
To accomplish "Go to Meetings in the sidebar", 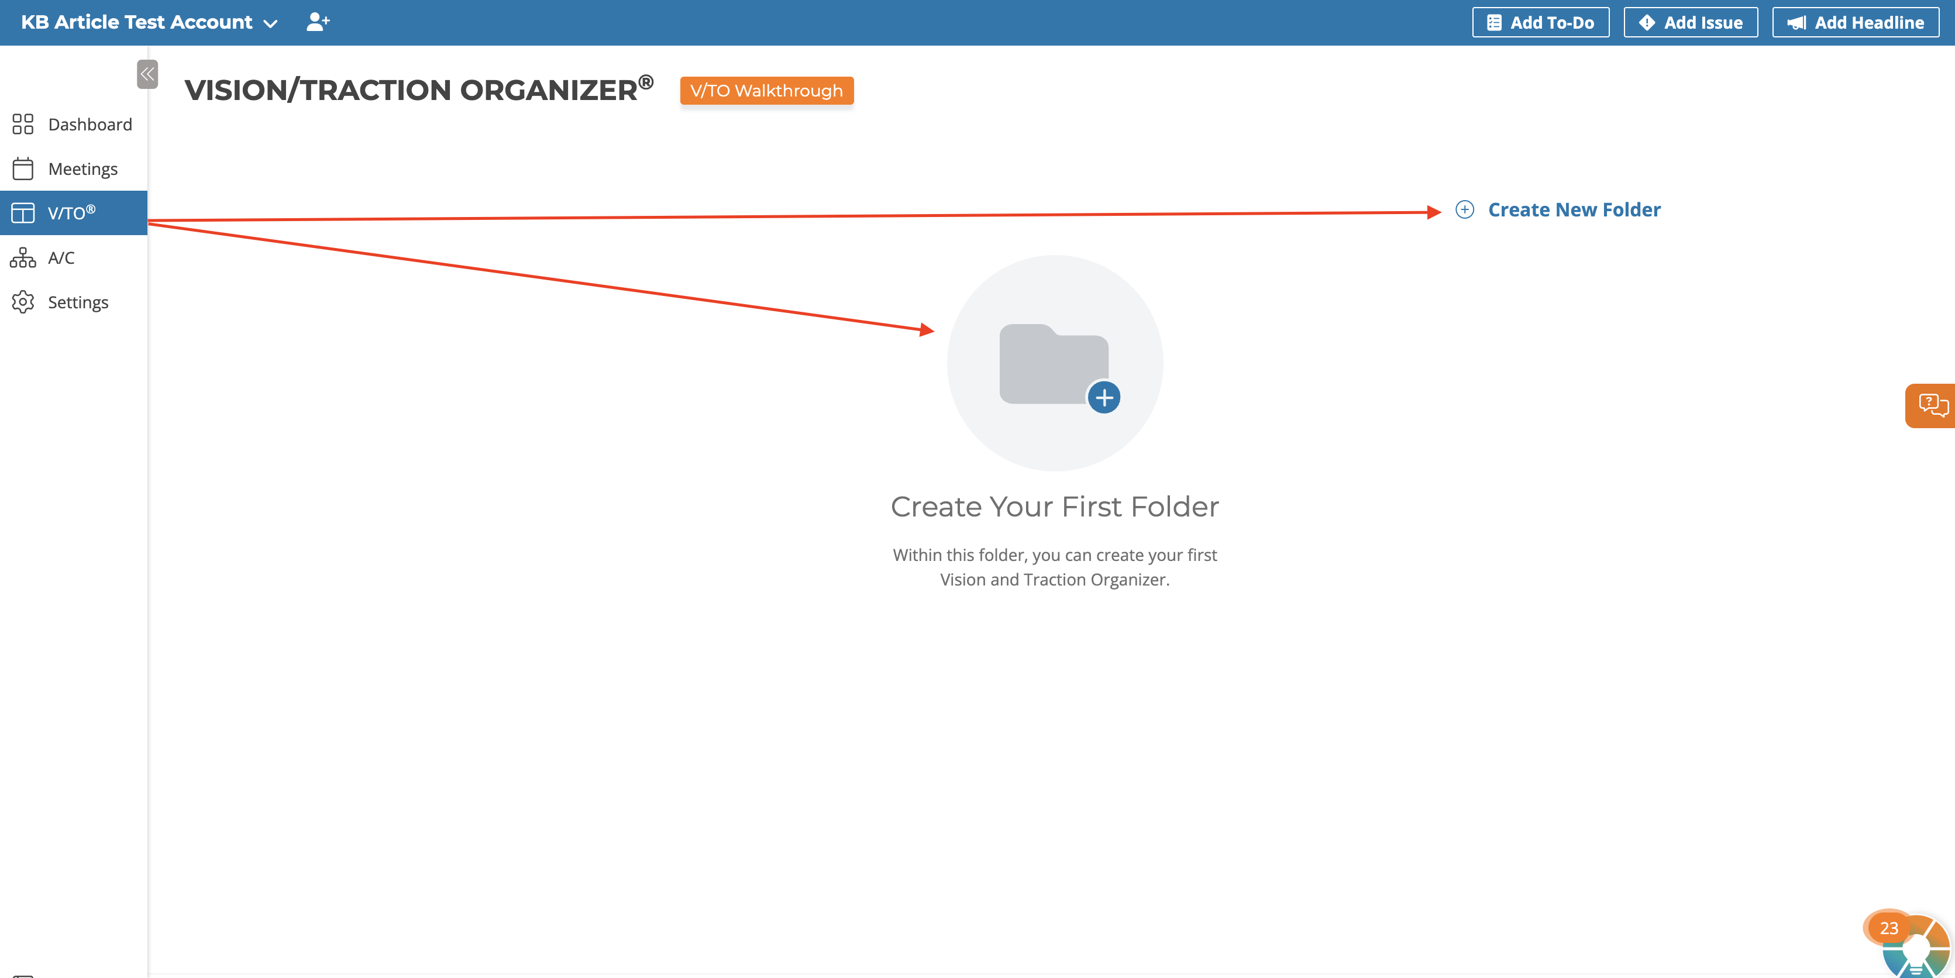I will pyautogui.click(x=73, y=168).
